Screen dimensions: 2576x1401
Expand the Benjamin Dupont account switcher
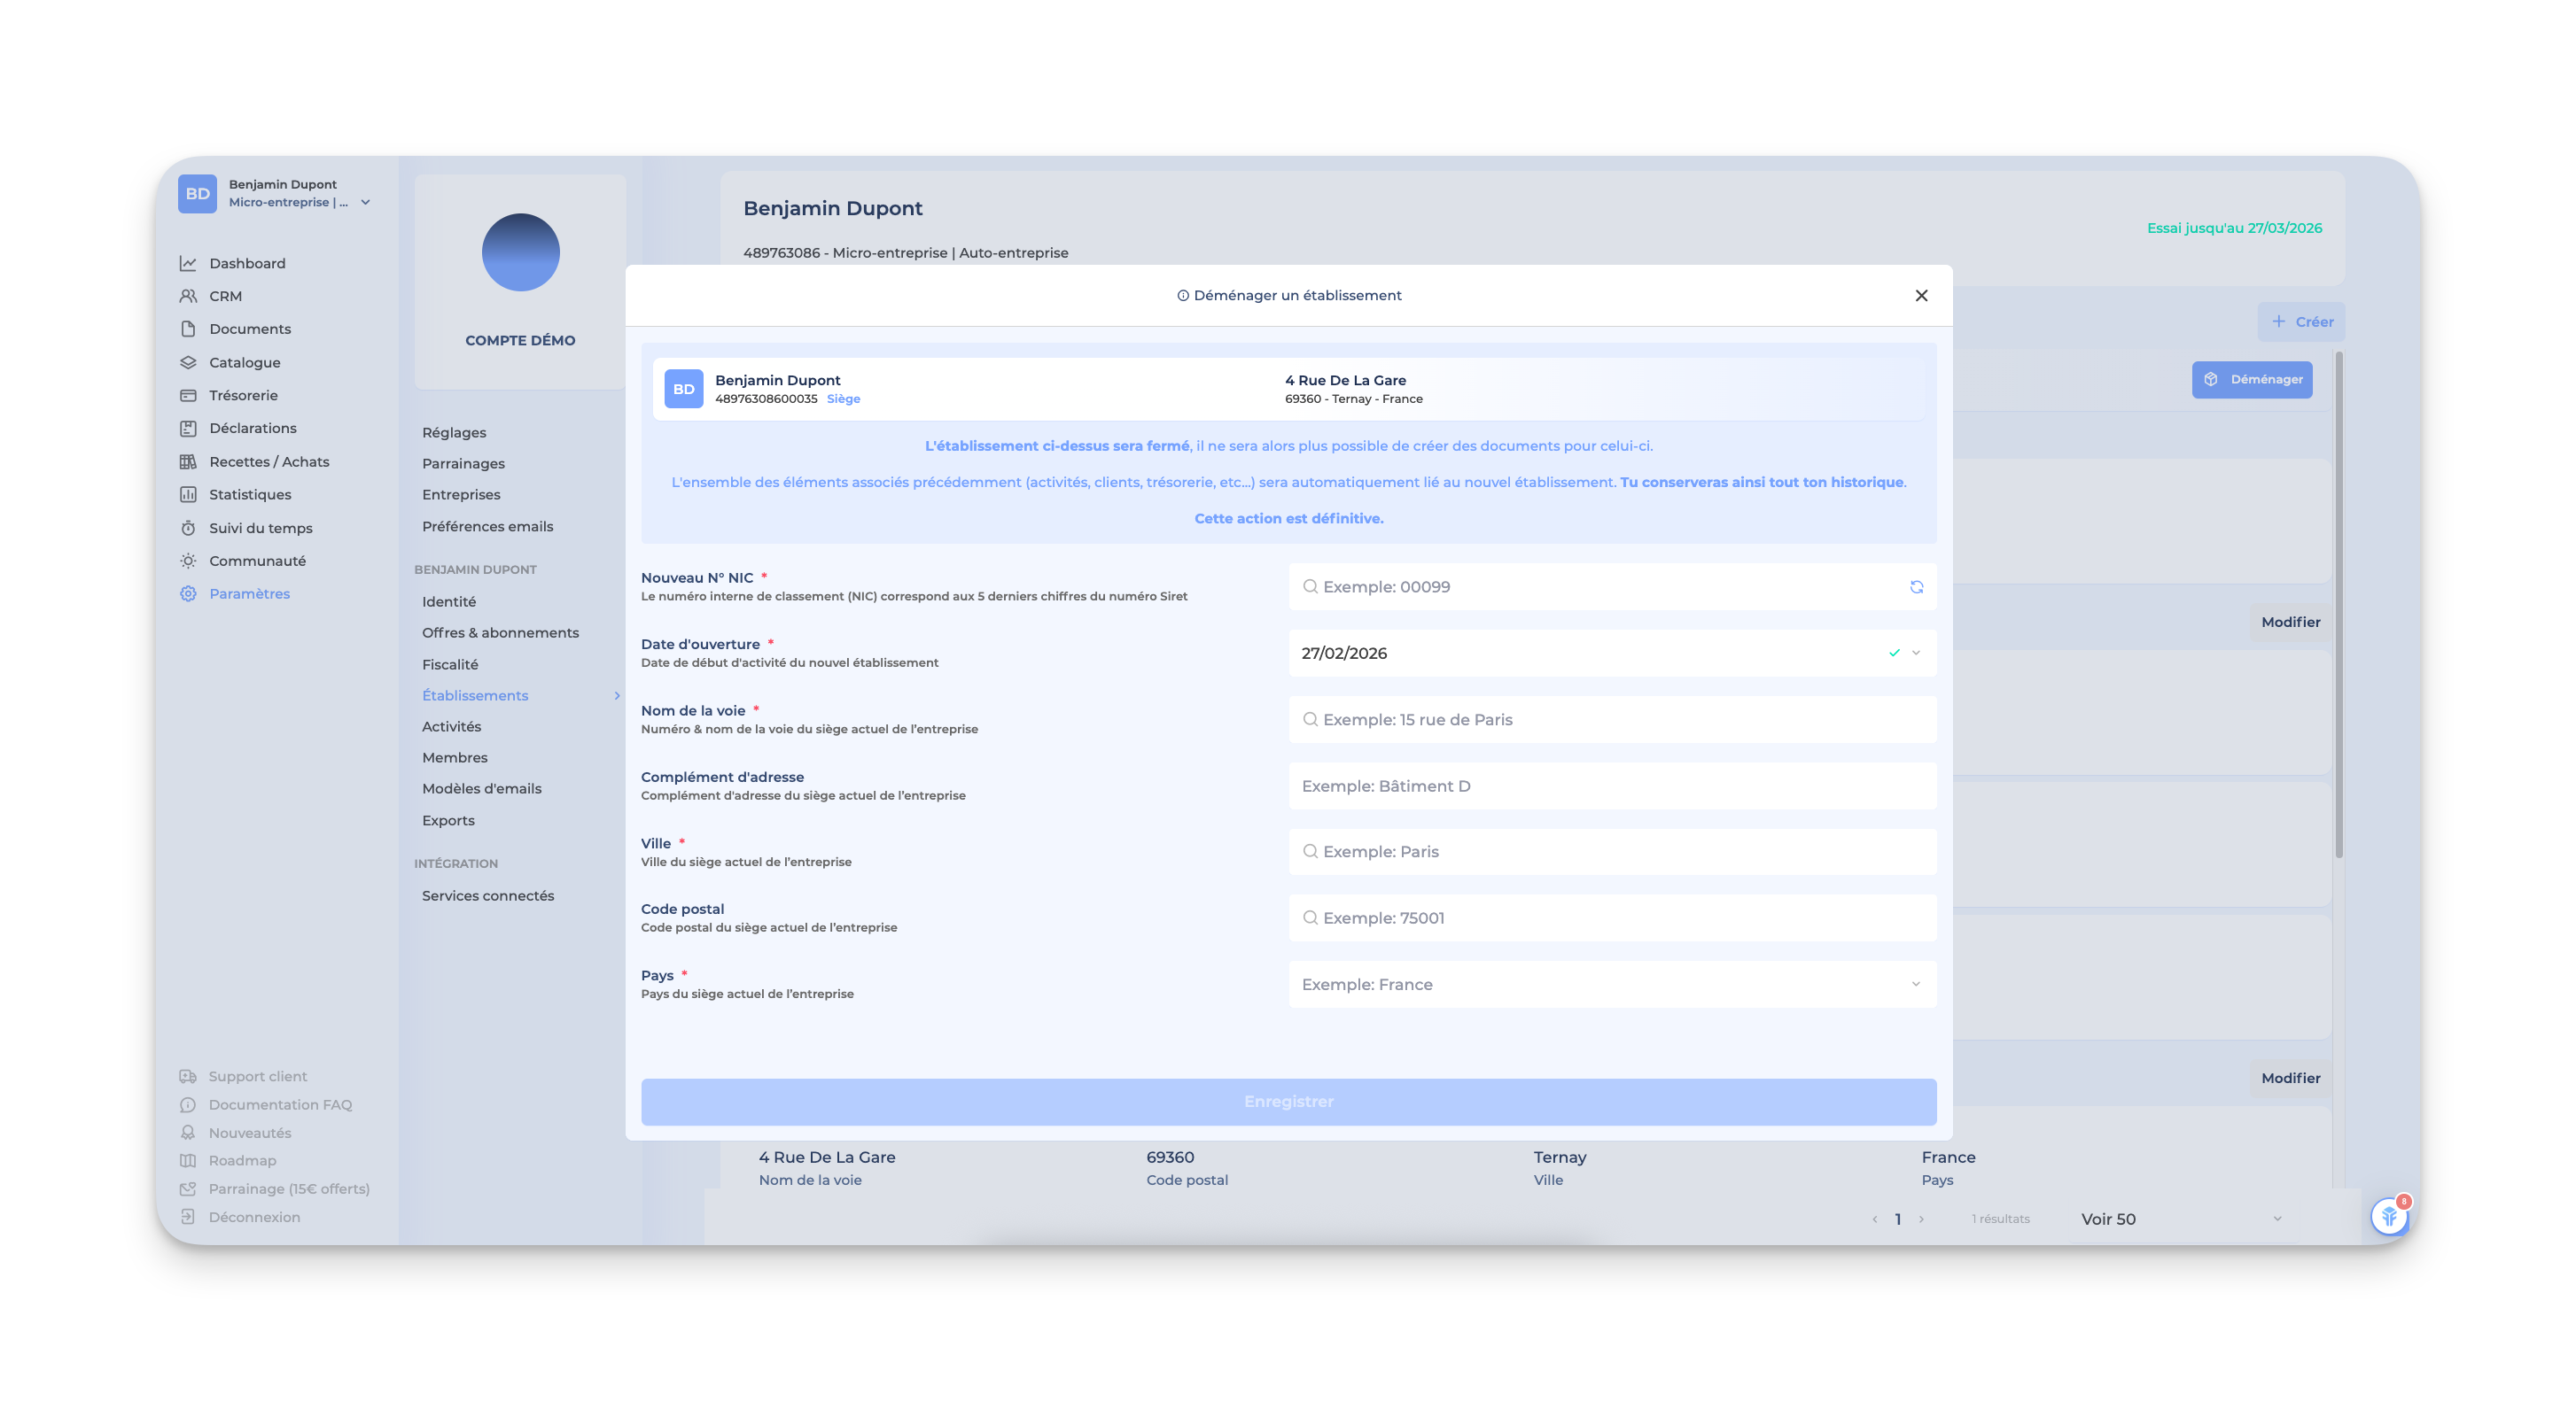pos(365,202)
